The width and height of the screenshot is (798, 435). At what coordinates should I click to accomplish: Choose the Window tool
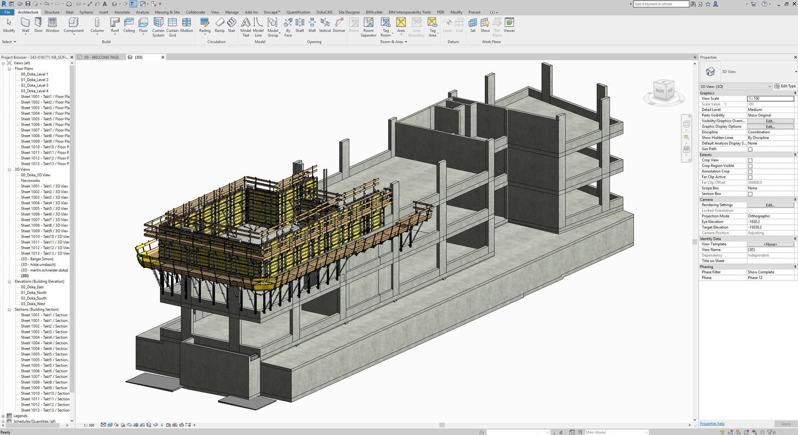(52, 24)
